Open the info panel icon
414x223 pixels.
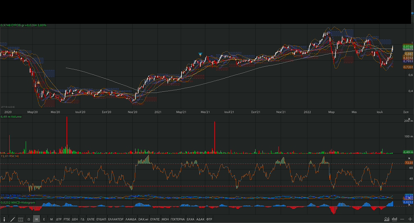click(x=5, y=219)
